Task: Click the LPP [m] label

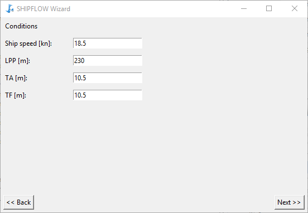Action: click(18, 61)
